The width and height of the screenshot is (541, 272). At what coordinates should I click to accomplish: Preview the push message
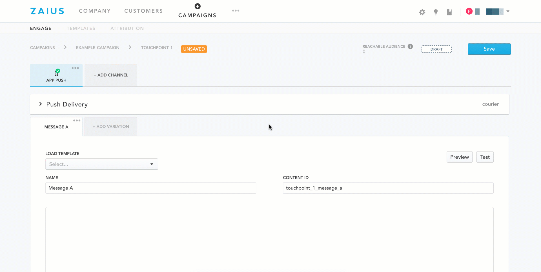pyautogui.click(x=460, y=157)
